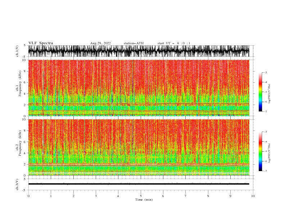Click time axis tick label "9"
Screen dimensions: 285x220
(230, 196)
